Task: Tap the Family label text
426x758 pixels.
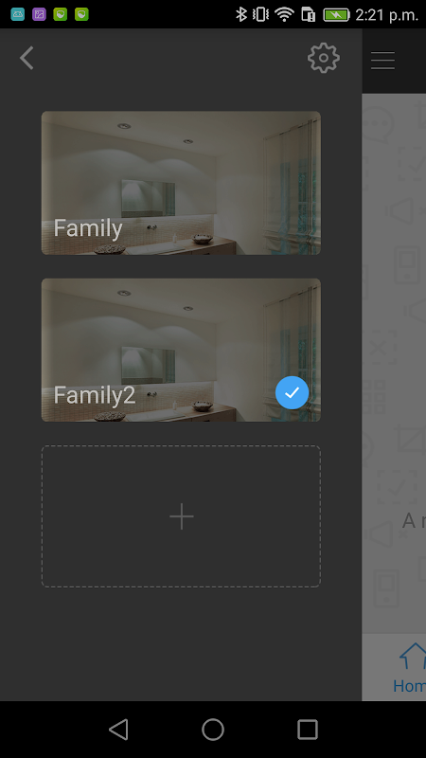Action: (x=88, y=228)
